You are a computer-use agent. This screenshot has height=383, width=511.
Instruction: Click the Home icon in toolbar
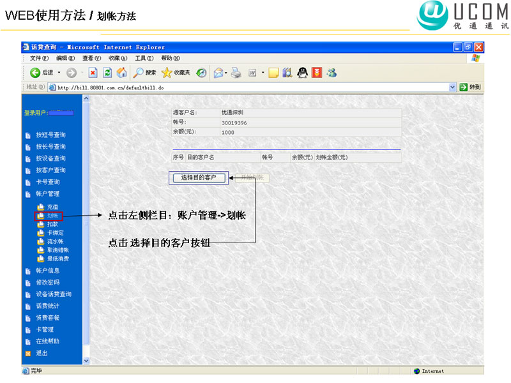click(x=121, y=73)
